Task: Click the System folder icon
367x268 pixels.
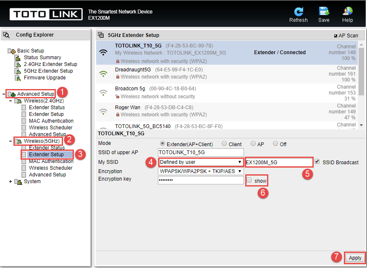Action: tap(18, 181)
